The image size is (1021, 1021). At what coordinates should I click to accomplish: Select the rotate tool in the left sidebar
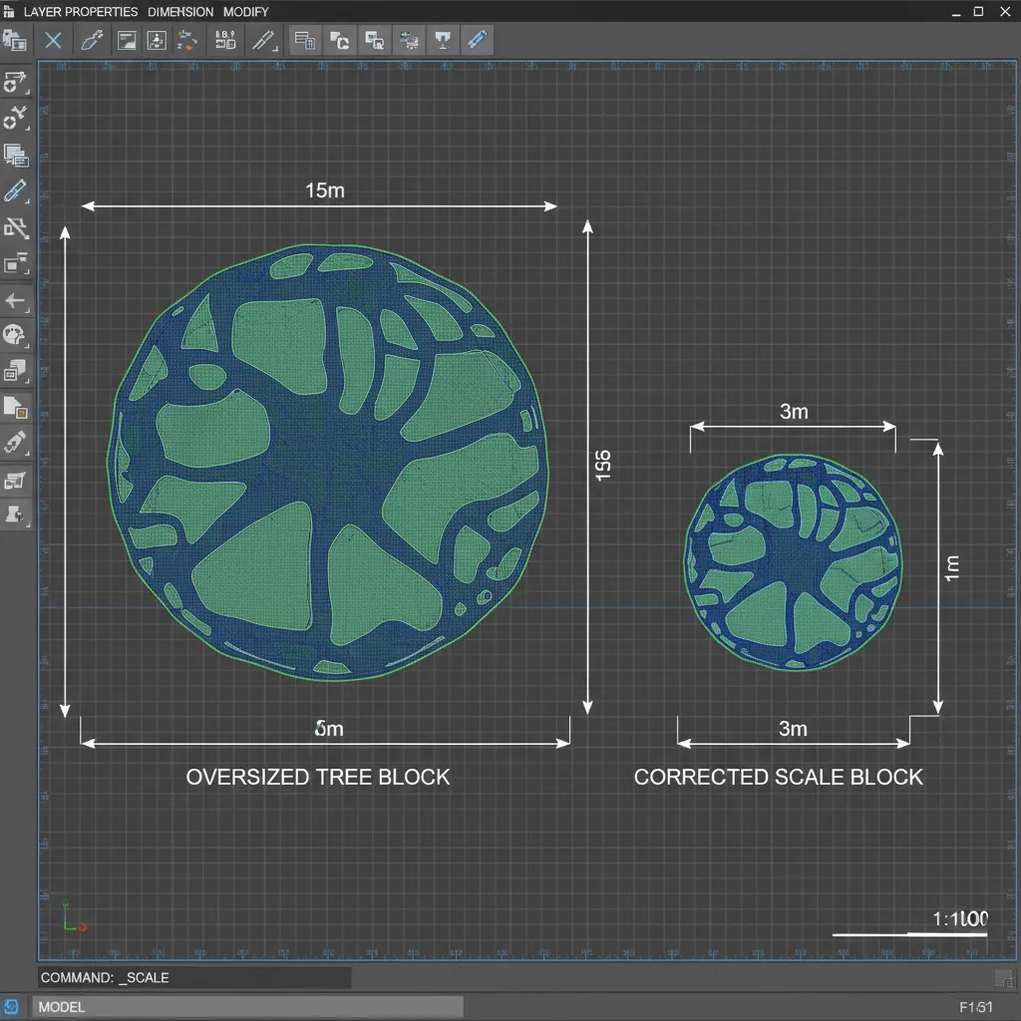pyautogui.click(x=16, y=118)
